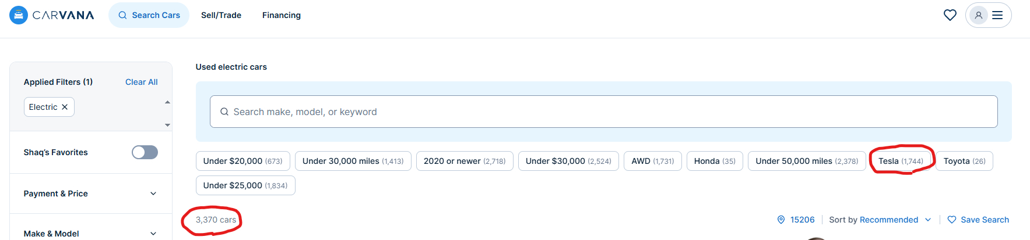Choose the AWD quick filter chip
Viewport: 1030px width, 240px height.
(652, 161)
